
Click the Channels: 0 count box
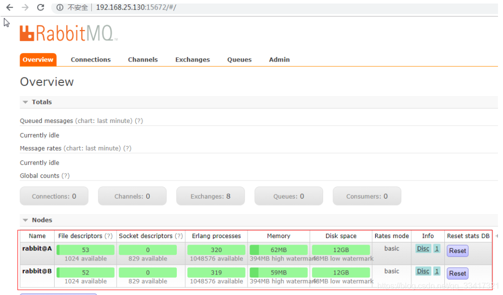pyautogui.click(x=132, y=196)
